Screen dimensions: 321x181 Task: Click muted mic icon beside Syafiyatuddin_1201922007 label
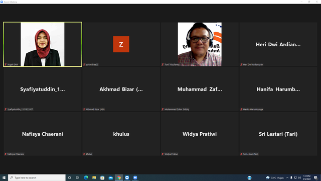click(x=6, y=109)
